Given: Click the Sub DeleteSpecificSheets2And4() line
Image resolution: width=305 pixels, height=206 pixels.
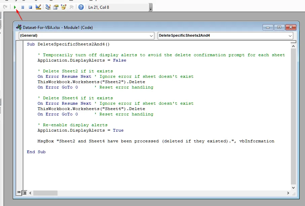Looking at the screenshot, I should (68, 44).
